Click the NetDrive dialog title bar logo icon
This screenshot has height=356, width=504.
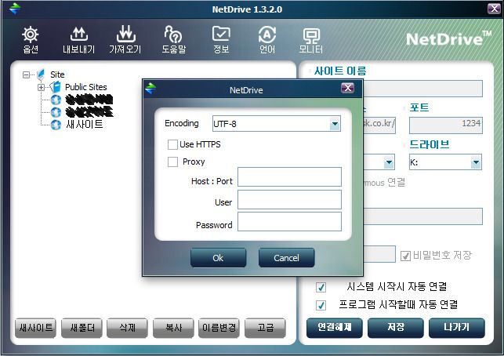click(150, 88)
